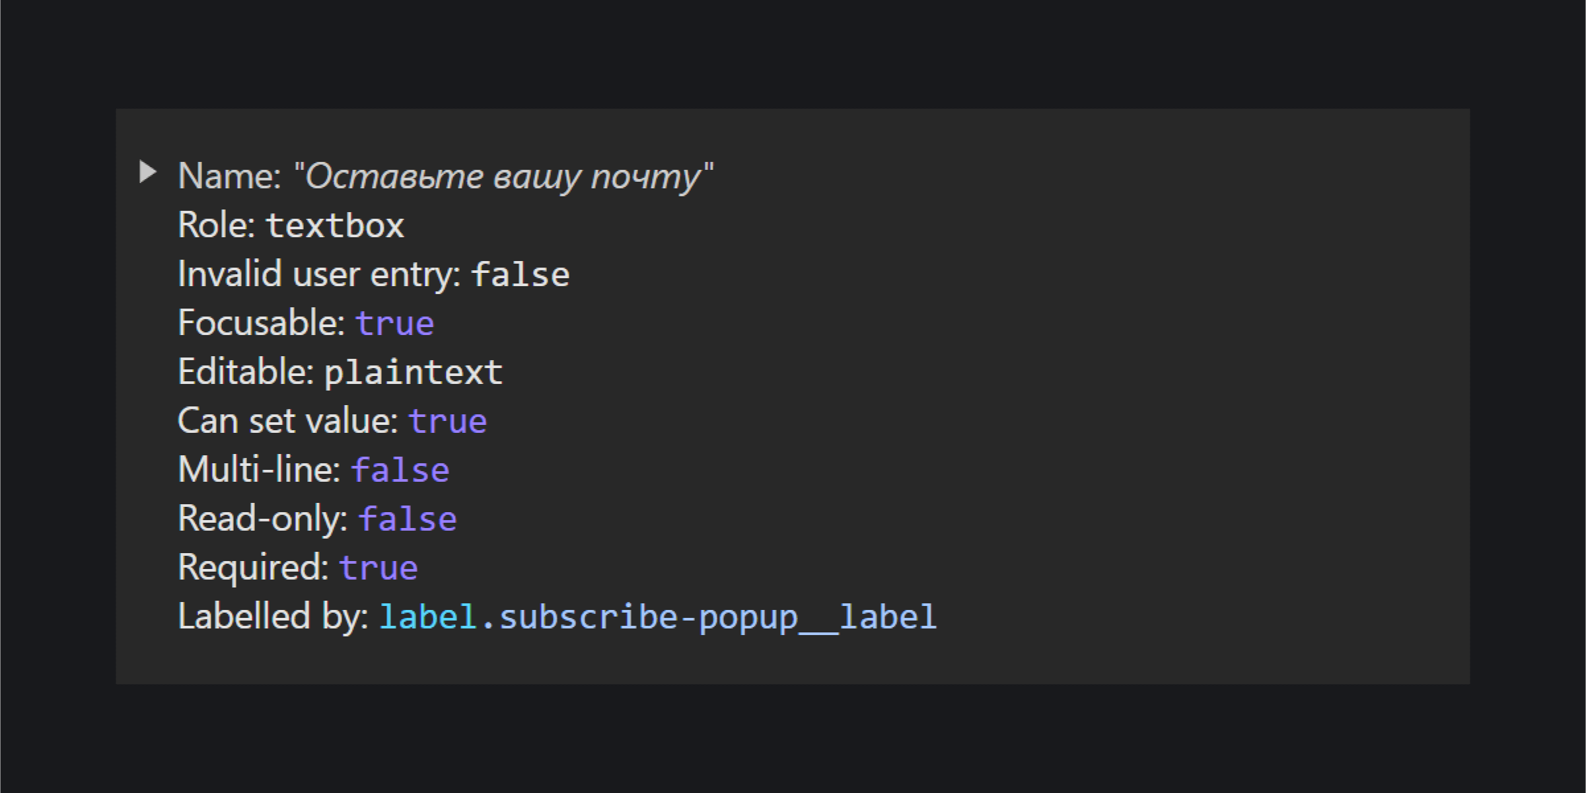
Task: Select the Role: textbox row
Action: pyautogui.click(x=291, y=225)
